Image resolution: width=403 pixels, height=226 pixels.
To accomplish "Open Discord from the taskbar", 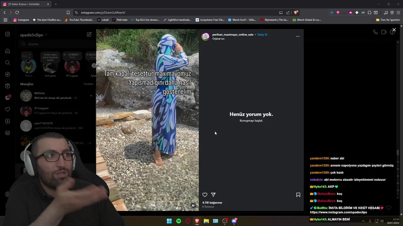I will pos(234,221).
